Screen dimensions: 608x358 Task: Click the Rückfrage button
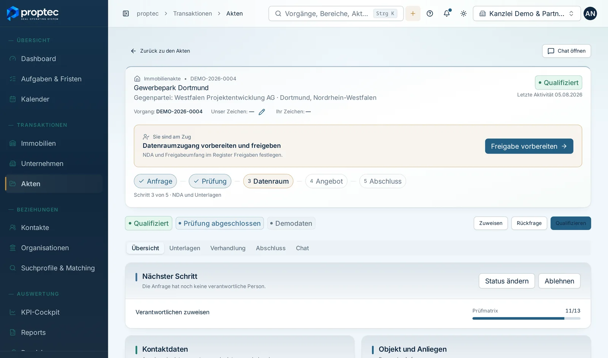(x=529, y=223)
